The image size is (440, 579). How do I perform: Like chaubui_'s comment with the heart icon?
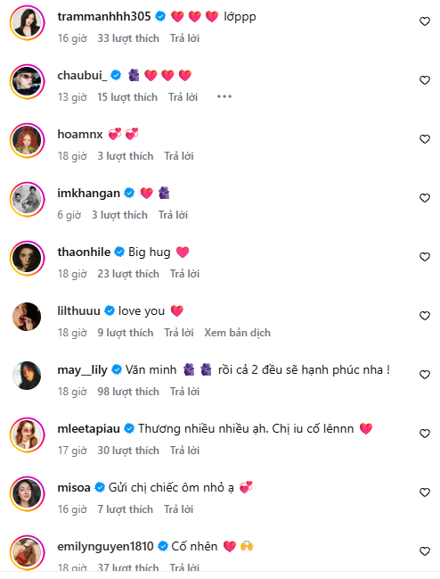point(425,80)
